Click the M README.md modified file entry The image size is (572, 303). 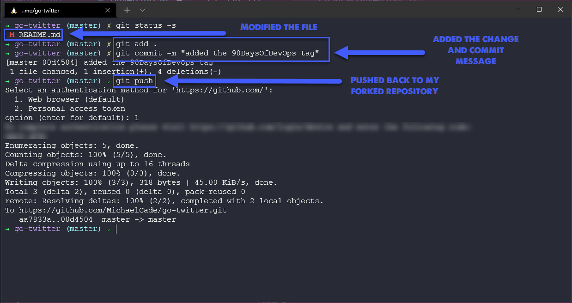click(x=32, y=34)
